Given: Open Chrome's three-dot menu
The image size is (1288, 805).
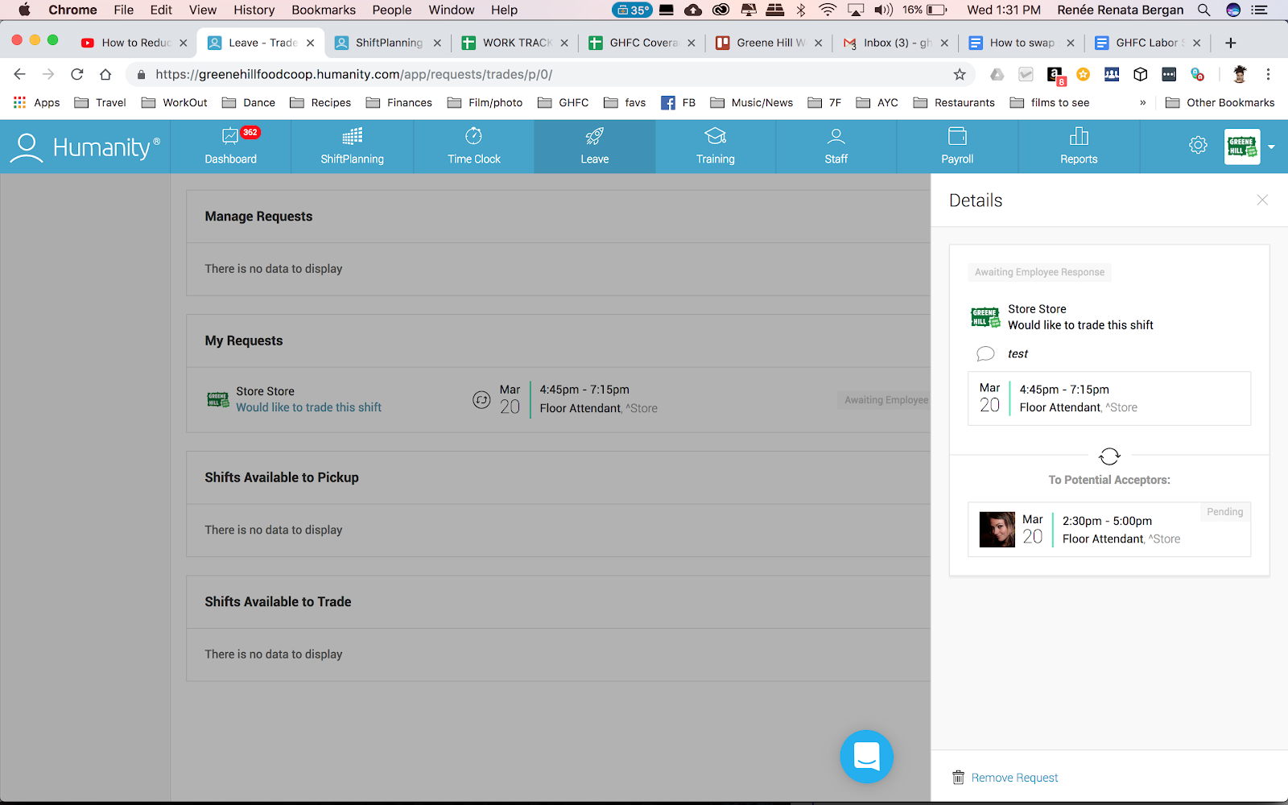Looking at the screenshot, I should [1268, 74].
